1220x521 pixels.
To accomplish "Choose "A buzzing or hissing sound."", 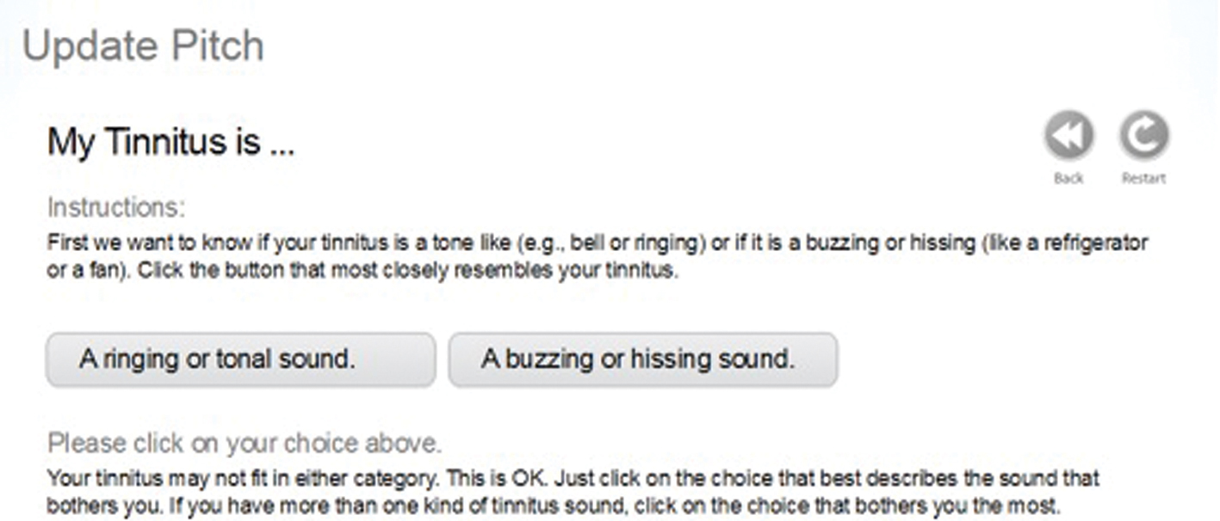I will (x=642, y=359).
